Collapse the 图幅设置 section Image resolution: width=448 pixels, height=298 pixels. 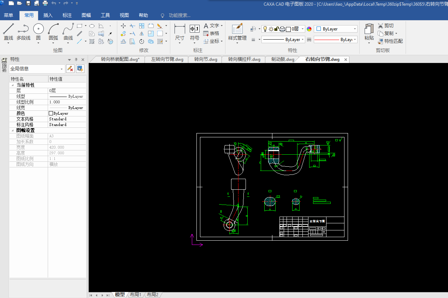coord(13,131)
